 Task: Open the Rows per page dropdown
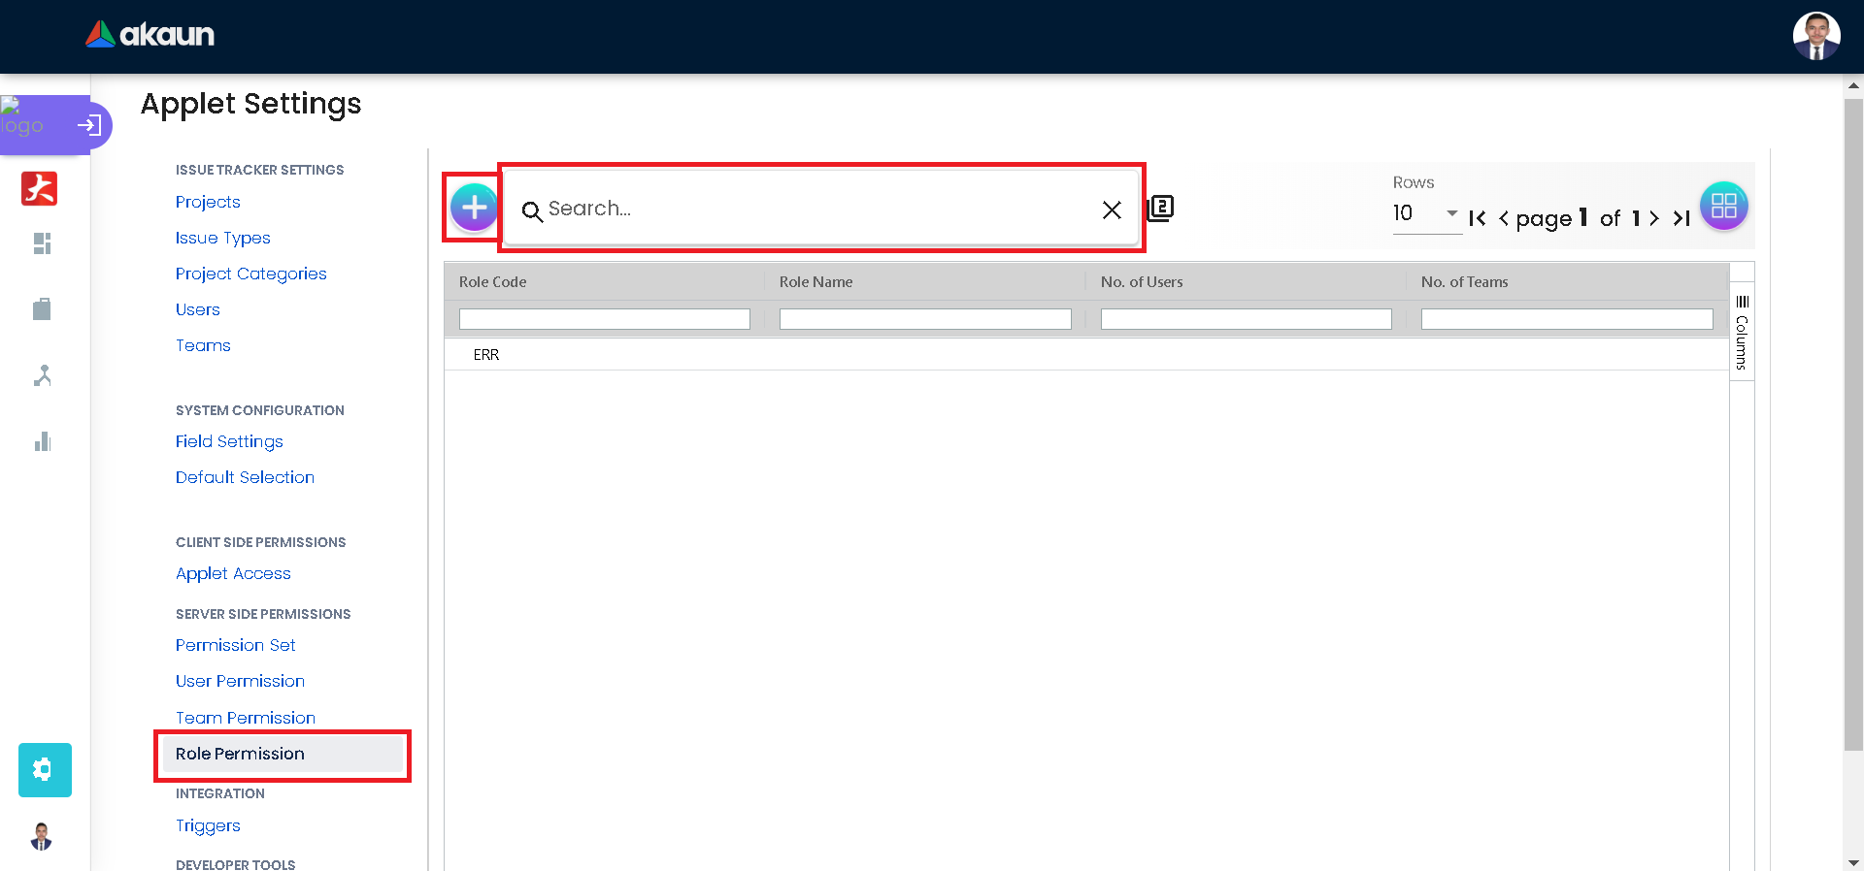pyautogui.click(x=1426, y=213)
